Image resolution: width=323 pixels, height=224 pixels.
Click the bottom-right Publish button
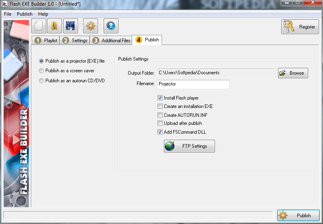tap(298, 215)
